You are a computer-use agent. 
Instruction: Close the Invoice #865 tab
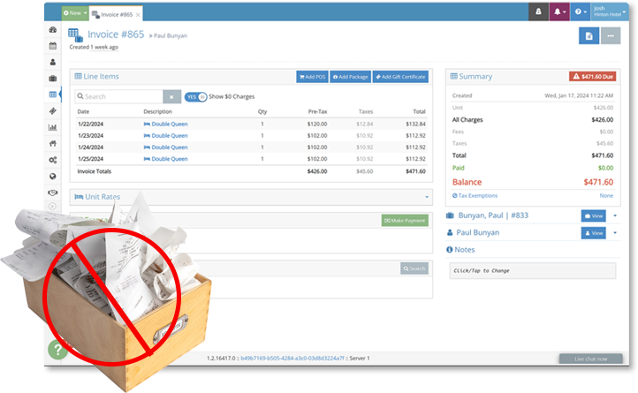click(138, 15)
